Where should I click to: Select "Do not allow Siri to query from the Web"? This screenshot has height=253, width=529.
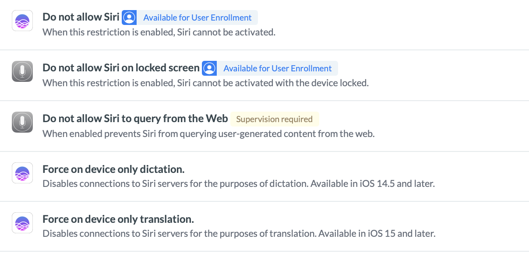pos(135,119)
